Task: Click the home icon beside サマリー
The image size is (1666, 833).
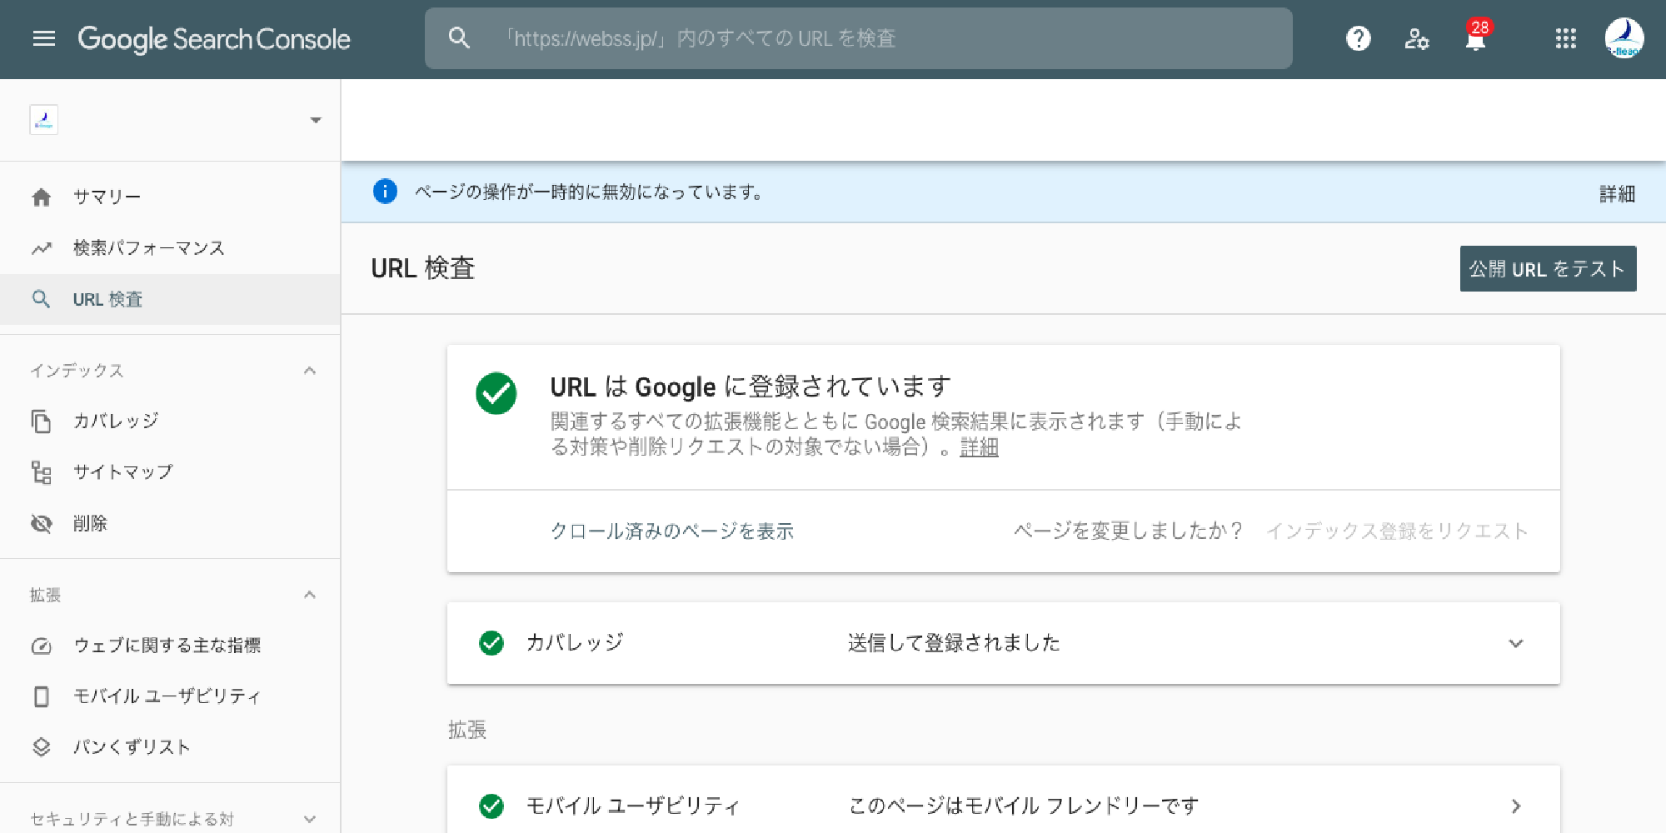Action: (x=42, y=197)
